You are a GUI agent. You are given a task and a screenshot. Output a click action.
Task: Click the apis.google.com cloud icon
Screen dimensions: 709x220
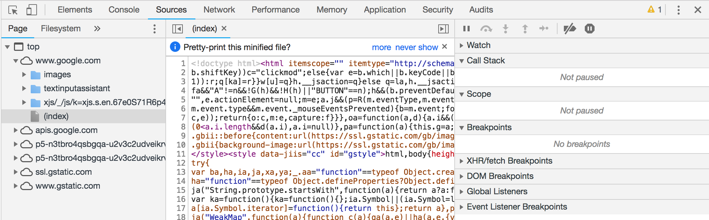click(x=27, y=131)
